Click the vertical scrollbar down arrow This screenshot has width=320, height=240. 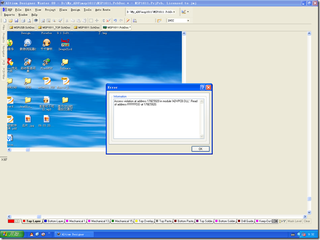(x=309, y=212)
